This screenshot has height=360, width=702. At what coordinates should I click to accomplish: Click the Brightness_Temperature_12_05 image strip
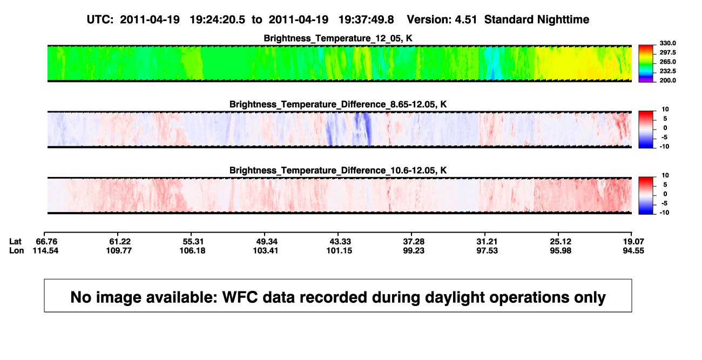coord(340,63)
